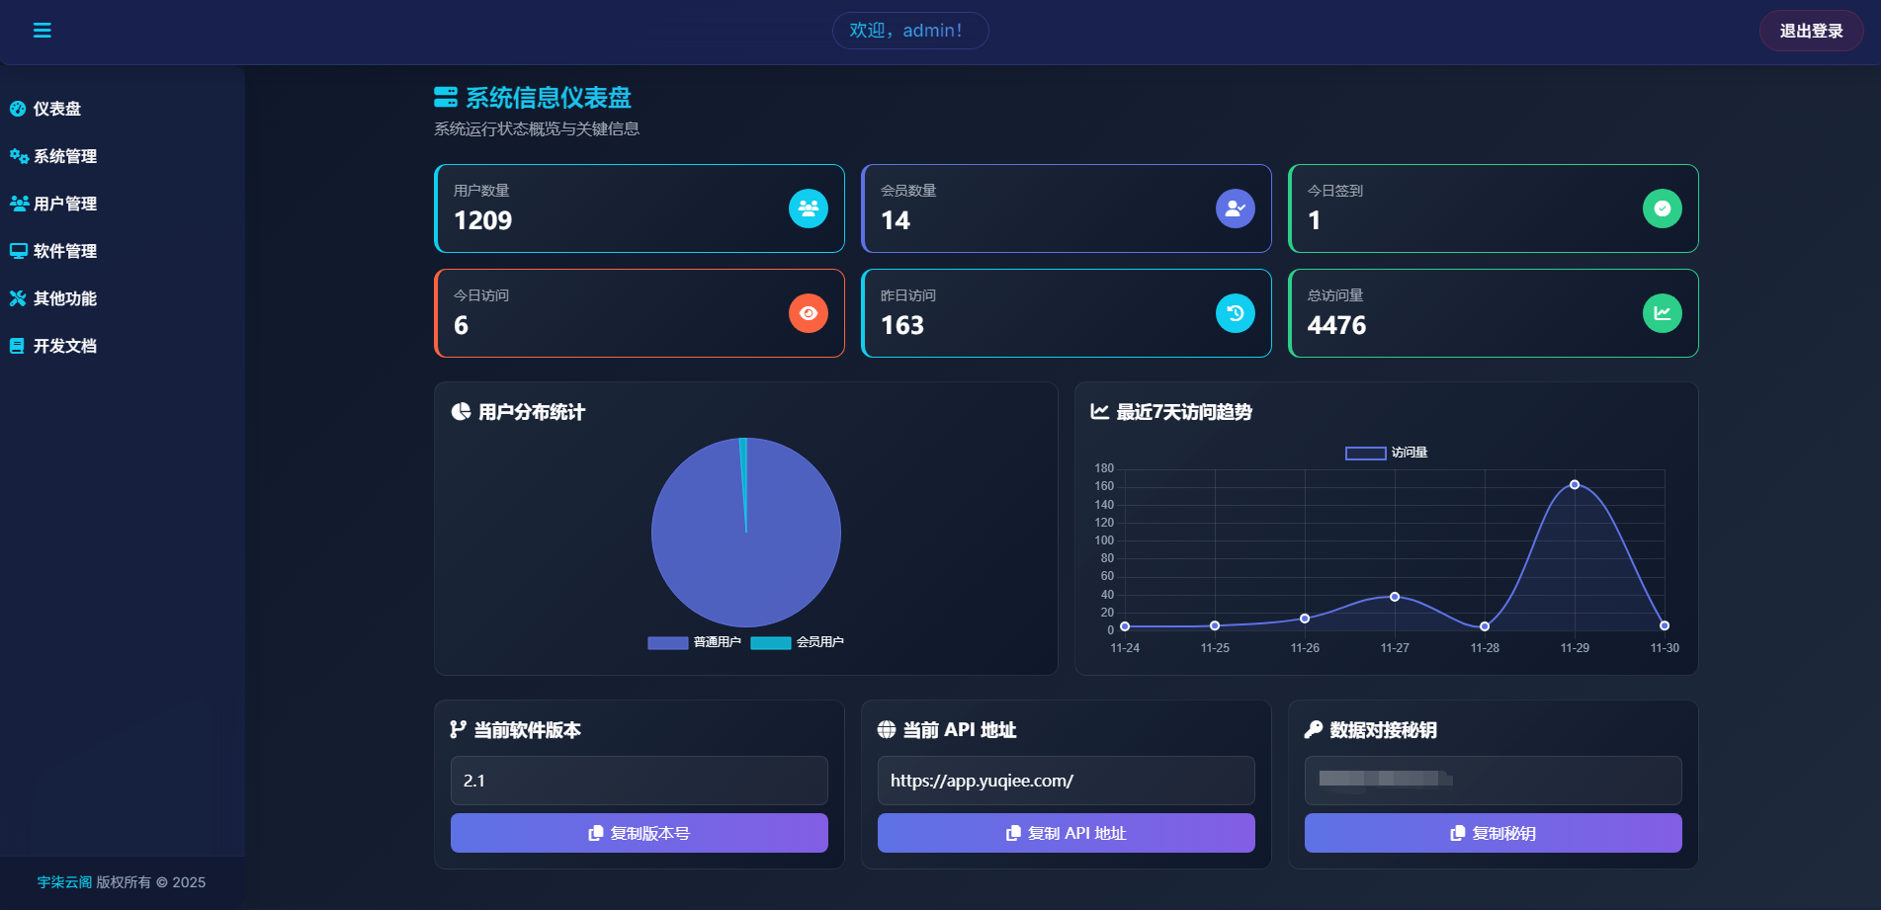Click the member icon on the 会员数量 card
This screenshot has width=1881, height=910.
point(1235,208)
